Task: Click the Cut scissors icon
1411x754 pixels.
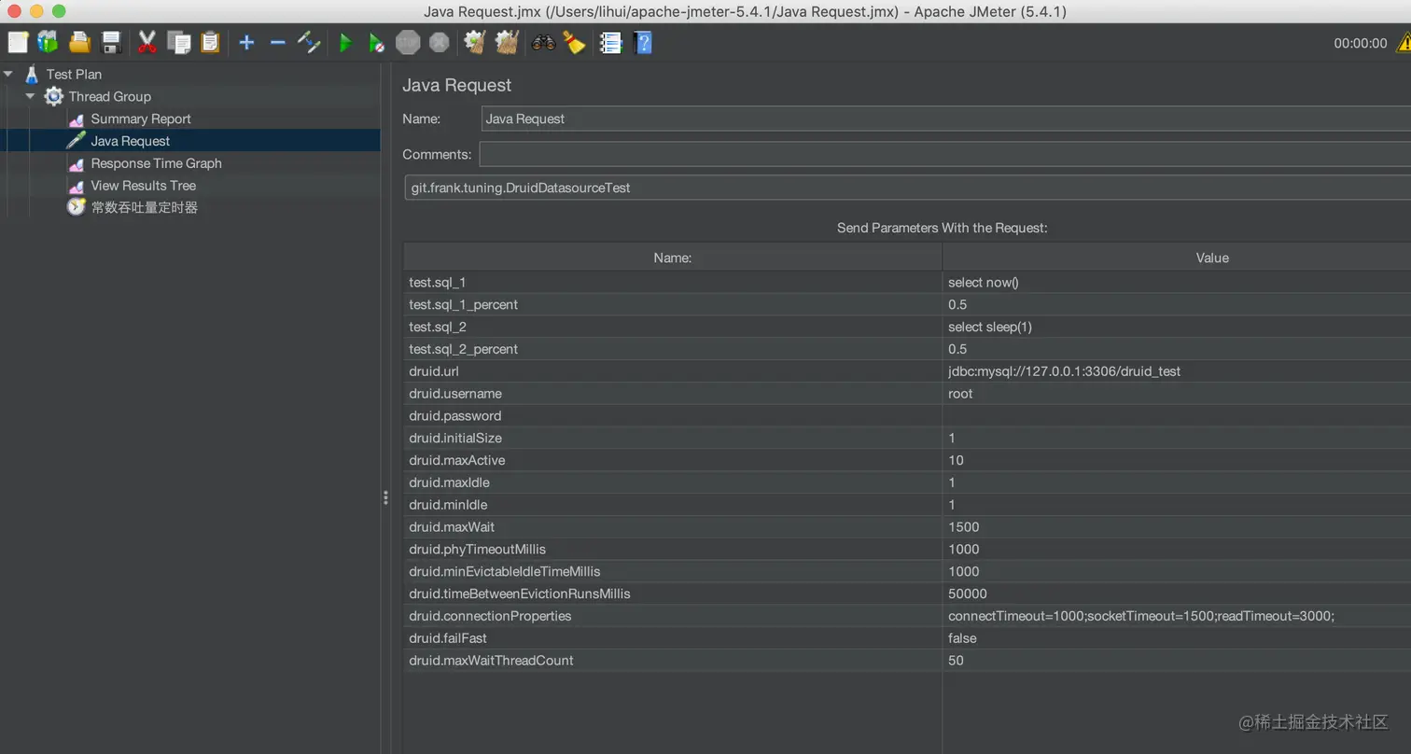Action: [x=147, y=42]
